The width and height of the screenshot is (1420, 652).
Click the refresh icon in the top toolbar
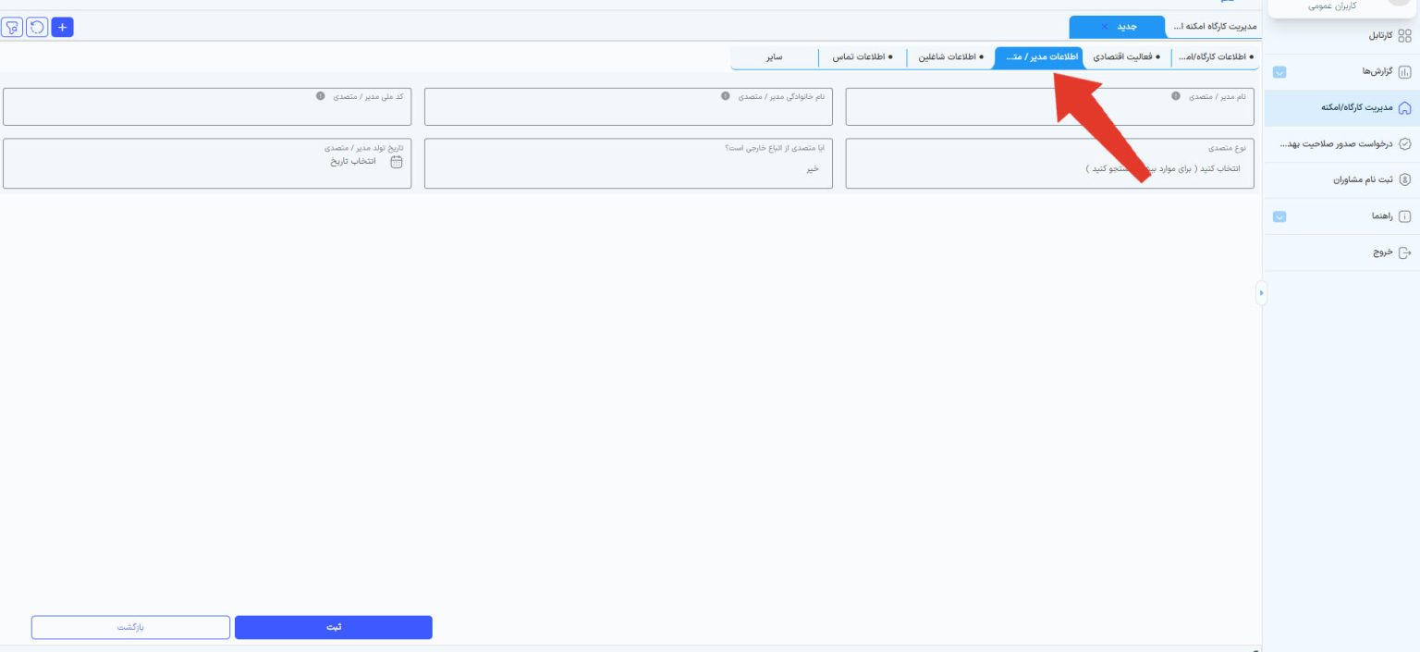coord(37,27)
